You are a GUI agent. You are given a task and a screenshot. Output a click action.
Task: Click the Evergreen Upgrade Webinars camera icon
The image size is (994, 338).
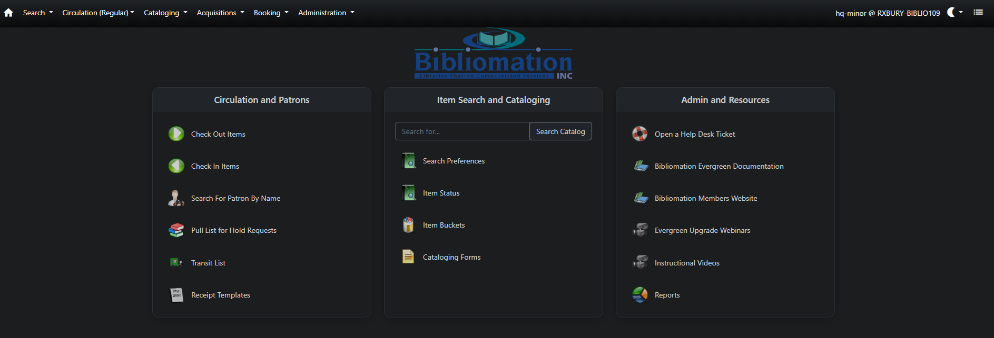pyautogui.click(x=640, y=230)
